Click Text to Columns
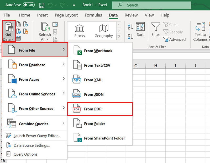Image resolution: width=210 pixels, height=163 pixels. tap(200, 31)
